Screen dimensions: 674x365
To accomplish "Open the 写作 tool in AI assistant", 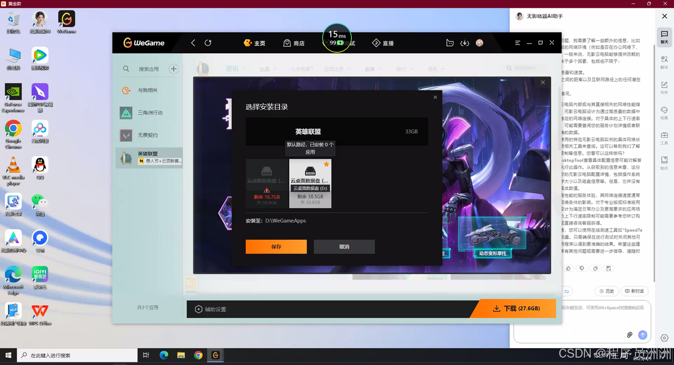I will click(664, 87).
